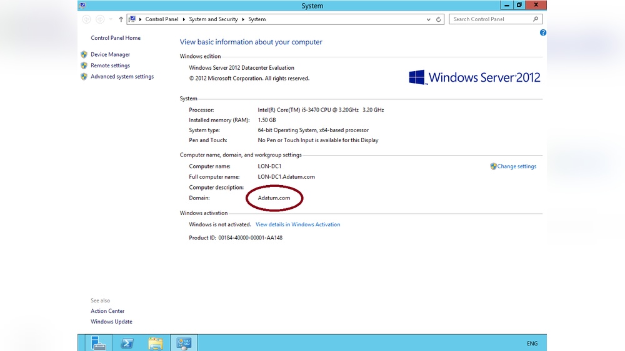Expand chevron after Control Panel breadcrumb
Viewport: 625px width, 351px height.
click(x=184, y=19)
